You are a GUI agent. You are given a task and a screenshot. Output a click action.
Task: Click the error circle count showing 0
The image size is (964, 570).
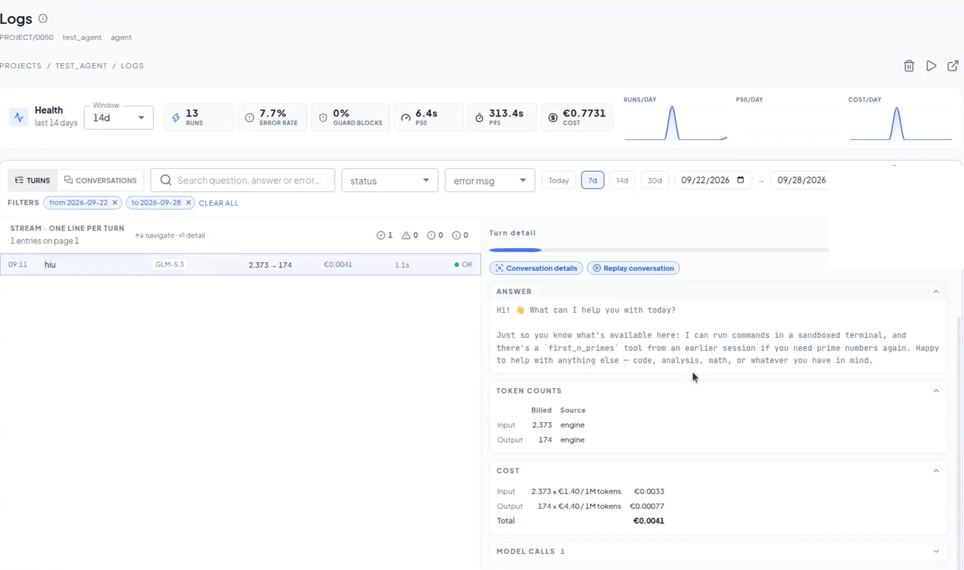click(x=431, y=235)
